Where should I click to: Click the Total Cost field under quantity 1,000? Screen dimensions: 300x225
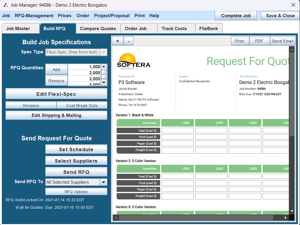point(177,130)
